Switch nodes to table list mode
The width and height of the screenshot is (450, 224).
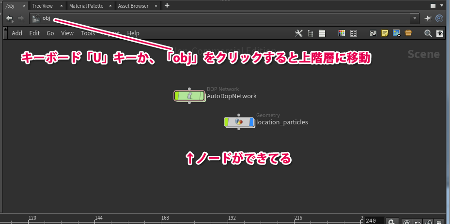coord(322,33)
